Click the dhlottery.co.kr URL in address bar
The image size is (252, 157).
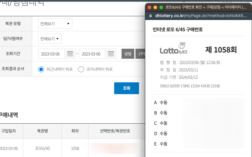click(x=201, y=16)
